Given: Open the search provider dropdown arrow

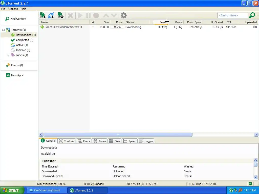Looking at the screenshot, I should point(257,15).
